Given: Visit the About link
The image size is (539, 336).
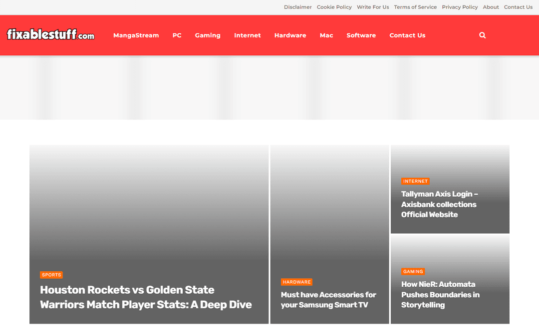Looking at the screenshot, I should coord(491,7).
